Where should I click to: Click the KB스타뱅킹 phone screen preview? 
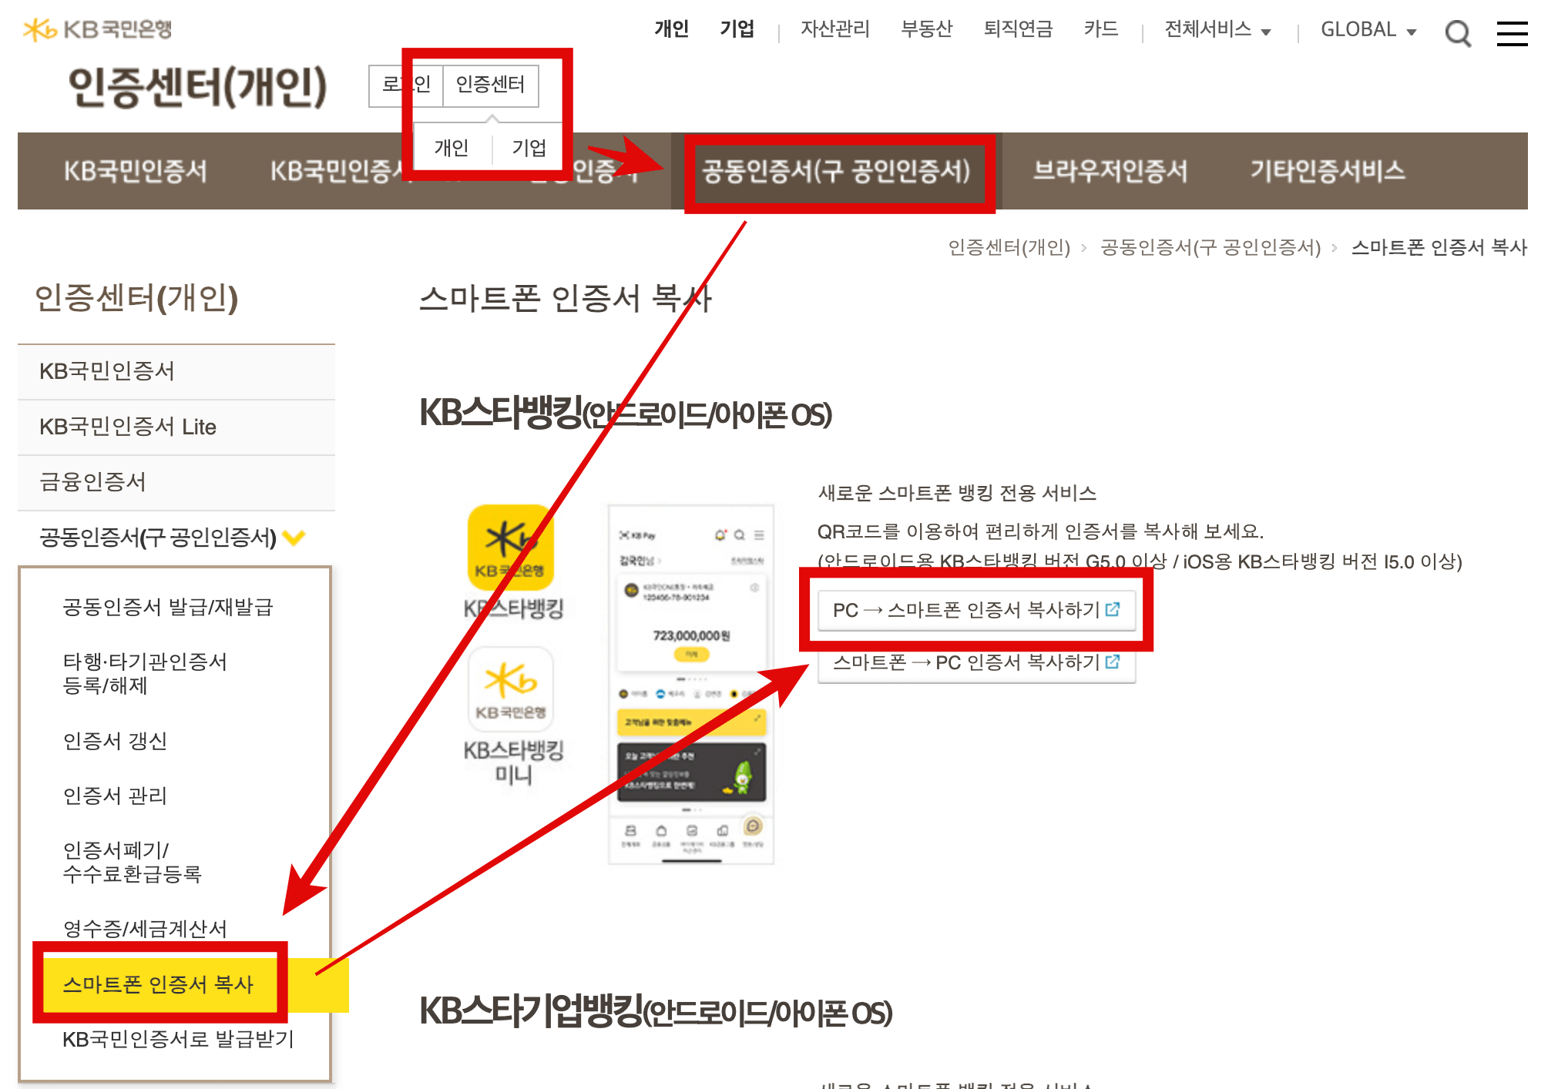point(691,685)
